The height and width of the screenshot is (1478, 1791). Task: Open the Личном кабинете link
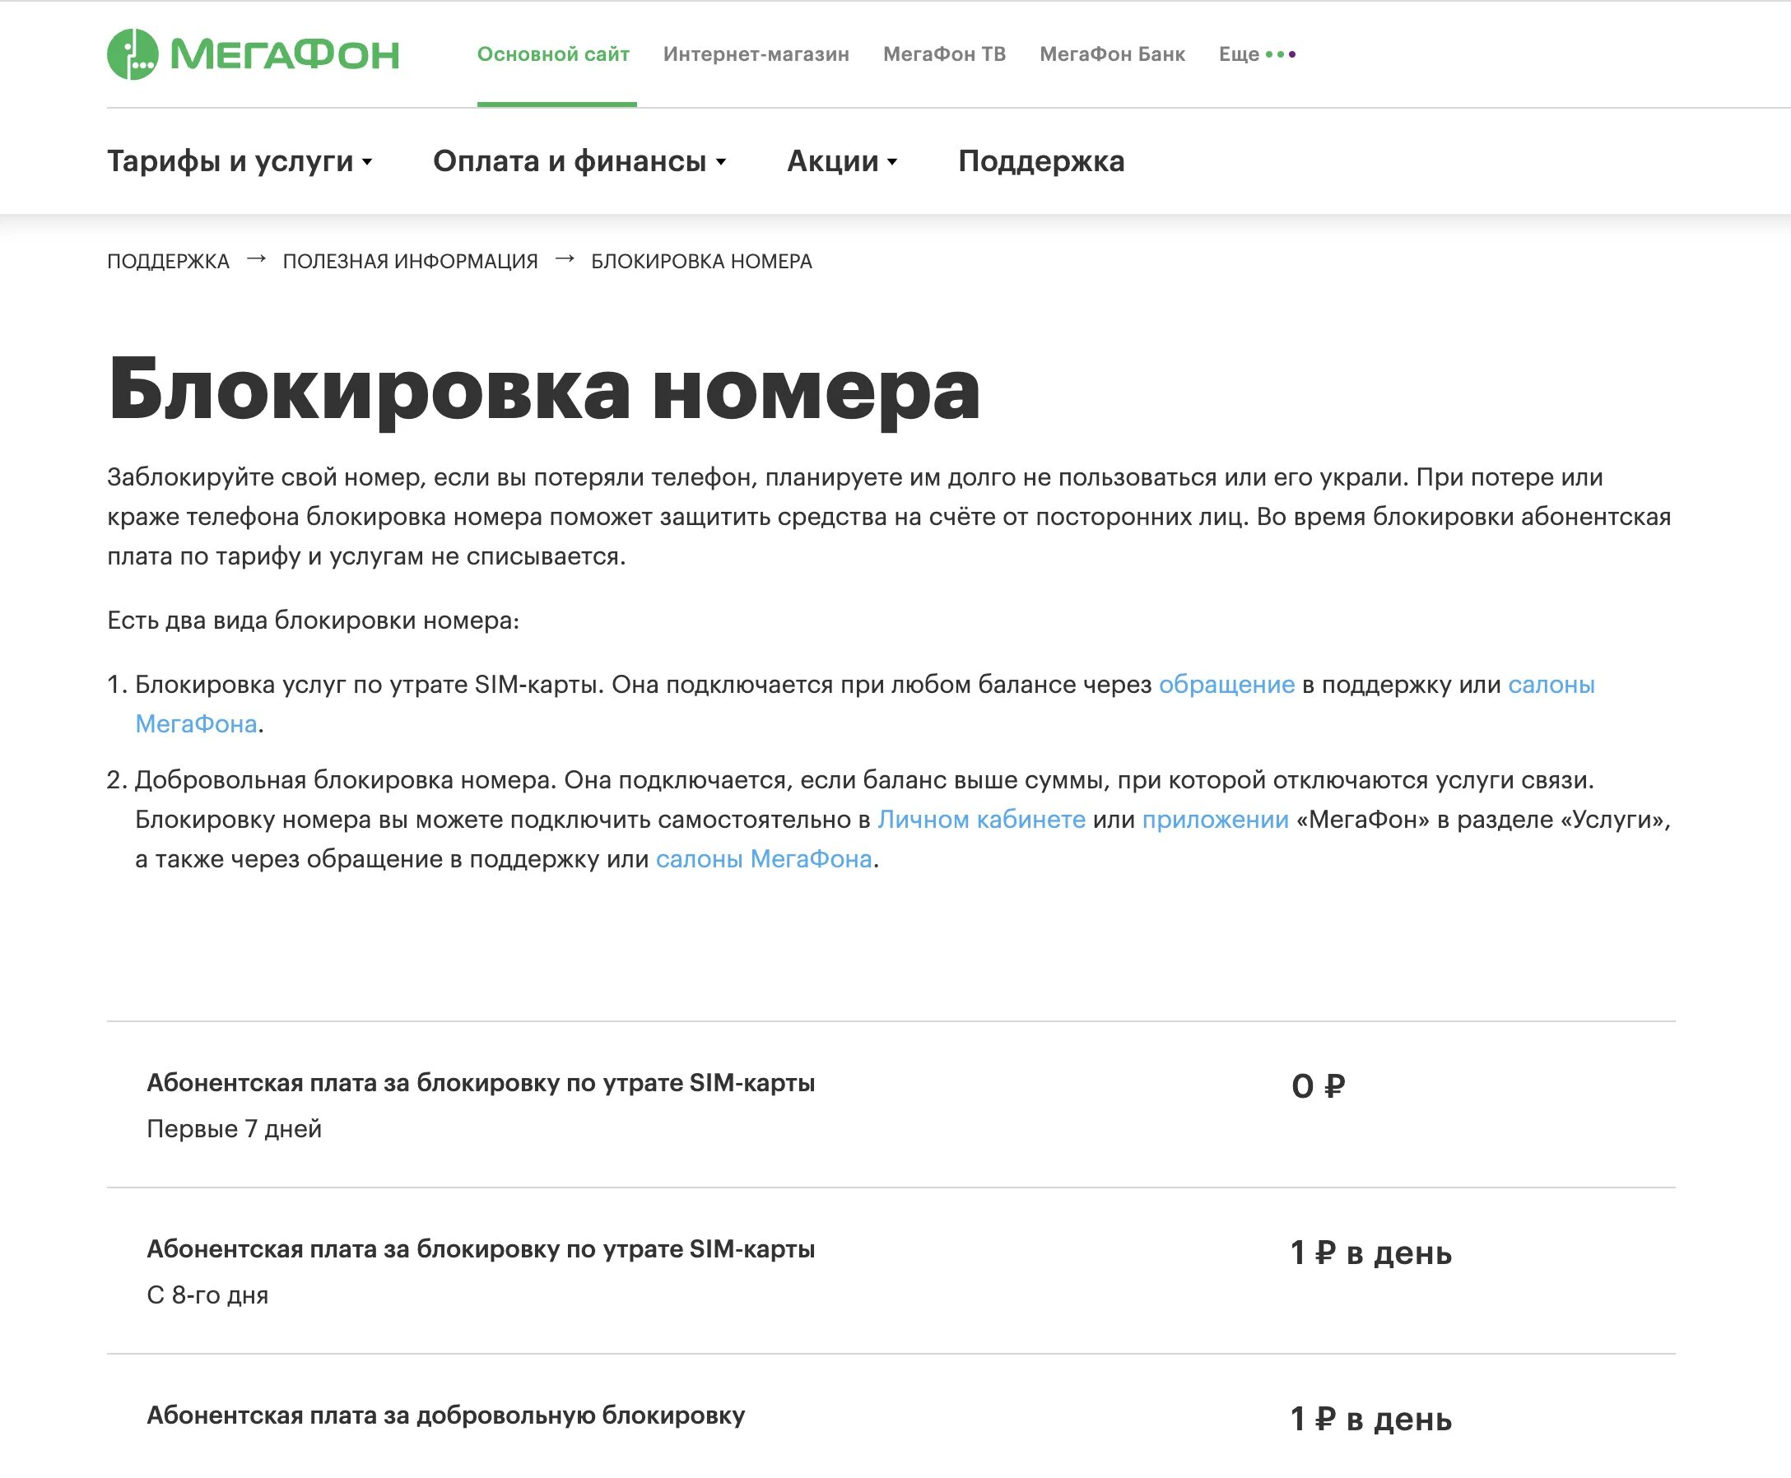click(981, 820)
